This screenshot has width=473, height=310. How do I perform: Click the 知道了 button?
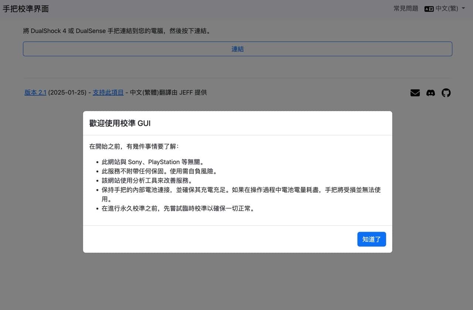tap(371, 239)
